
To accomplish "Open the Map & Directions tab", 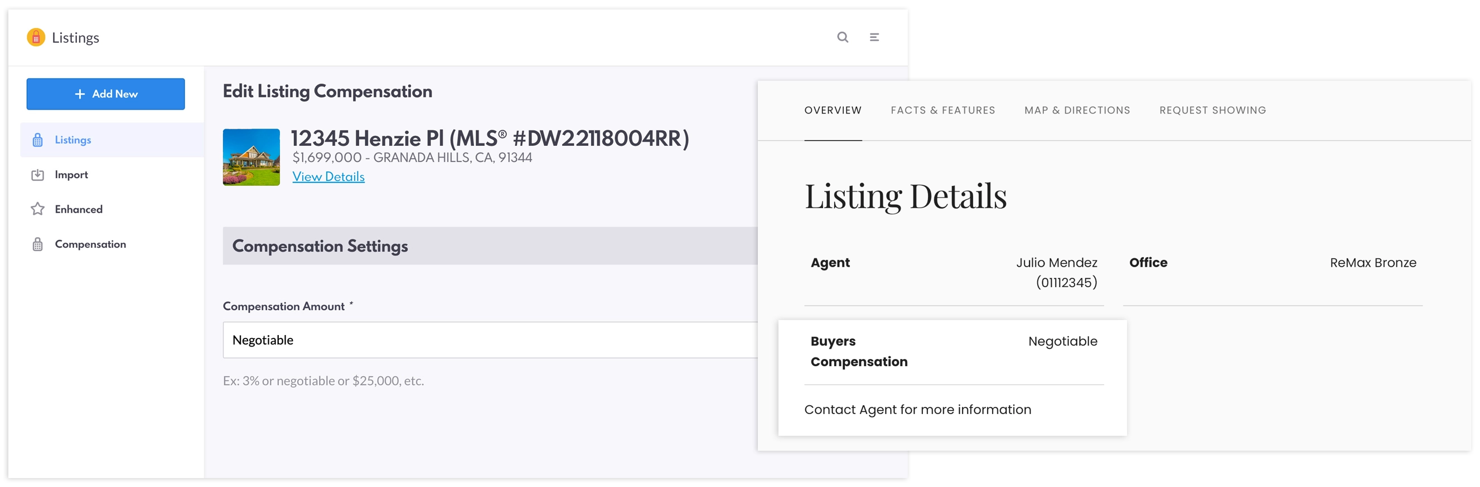I will tap(1077, 110).
